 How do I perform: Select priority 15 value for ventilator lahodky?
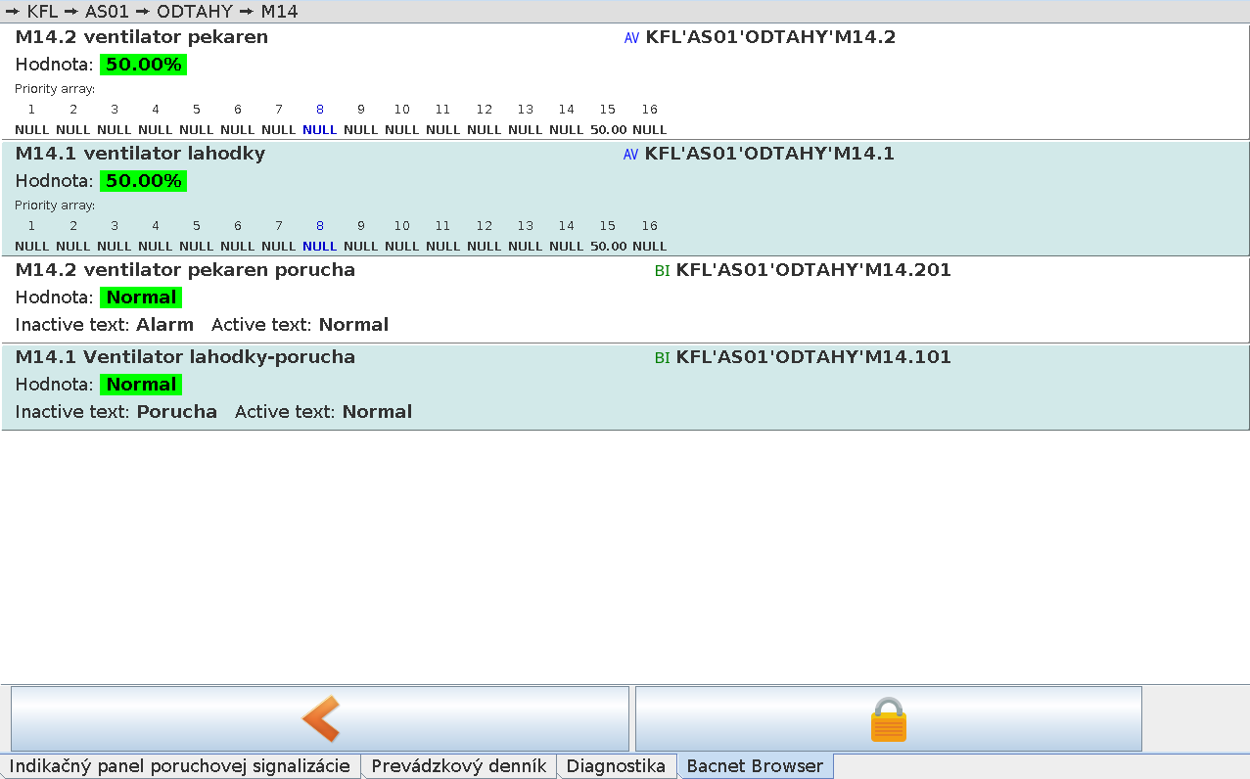608,246
